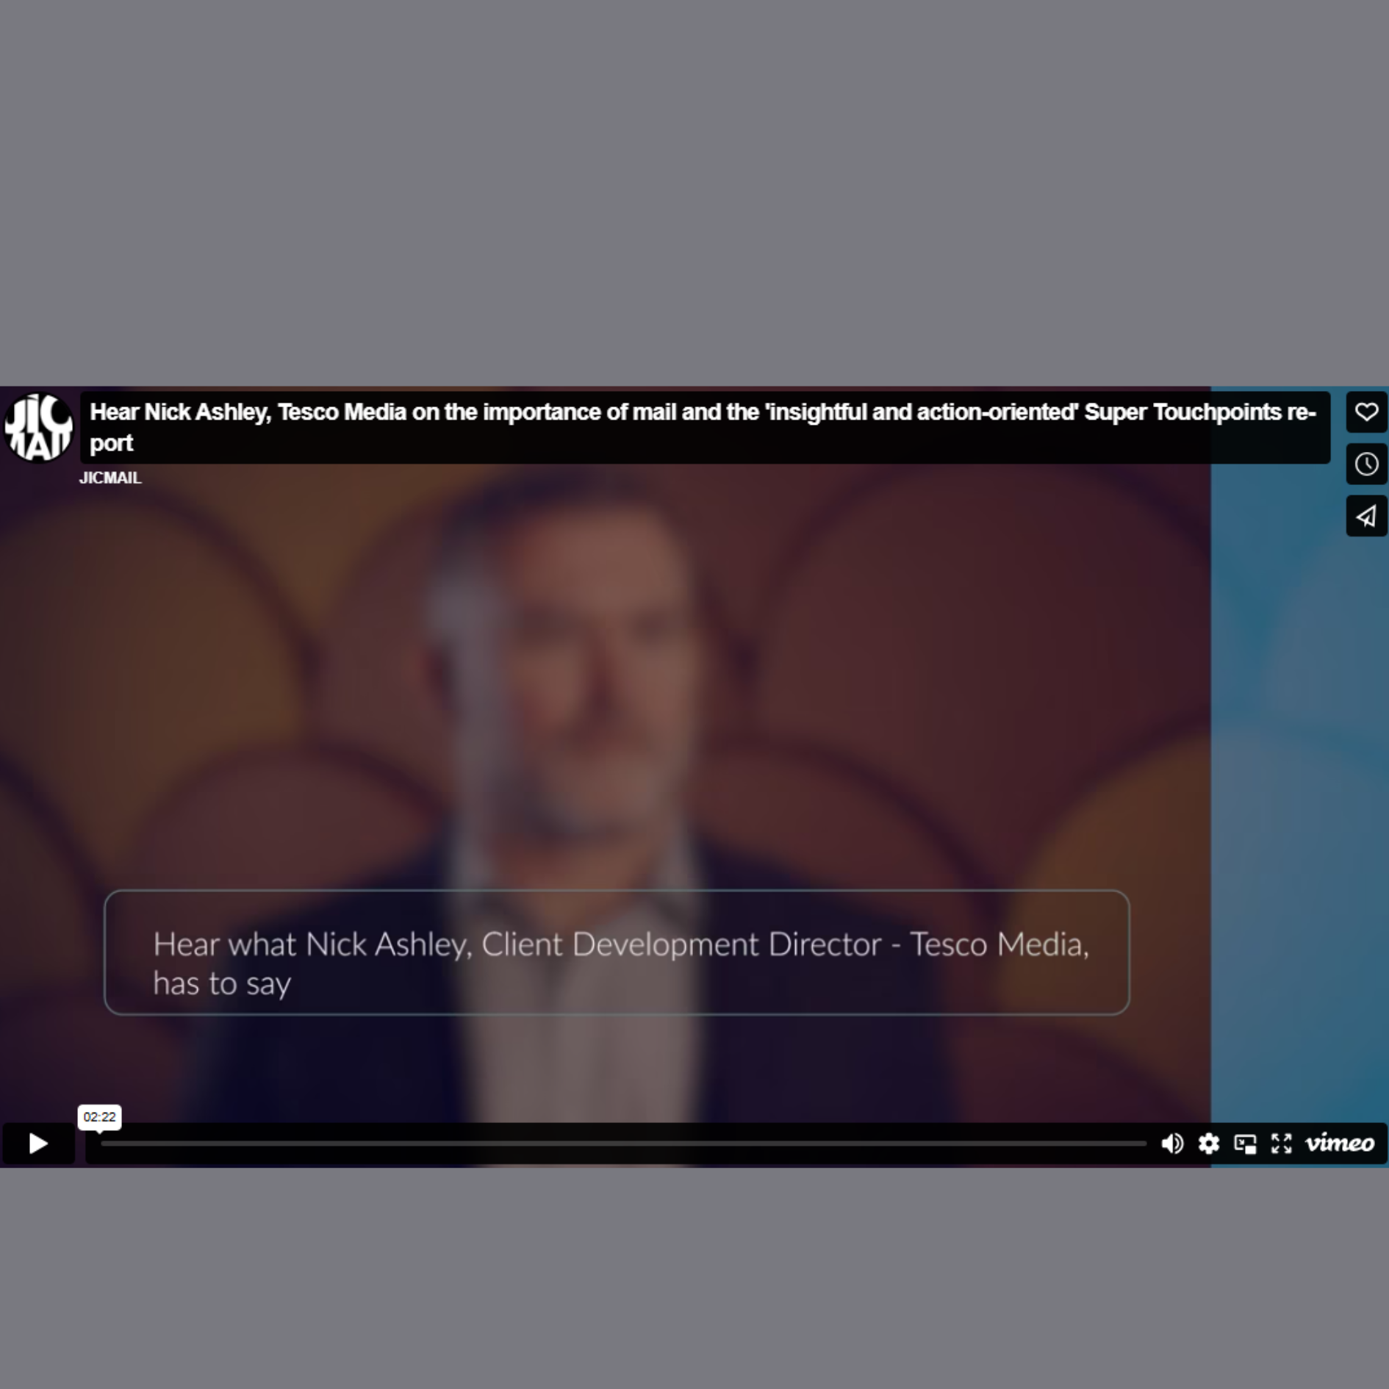
Task: Share the video using the paper plane icon
Action: tap(1365, 516)
